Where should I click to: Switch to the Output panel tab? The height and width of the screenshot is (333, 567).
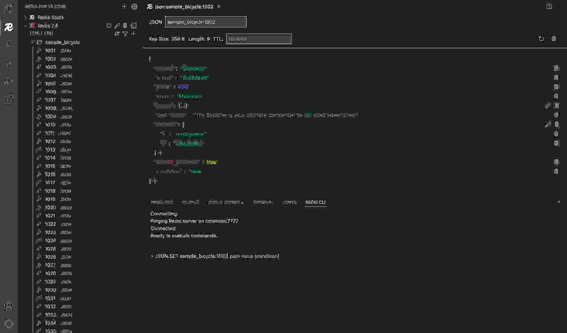point(190,202)
